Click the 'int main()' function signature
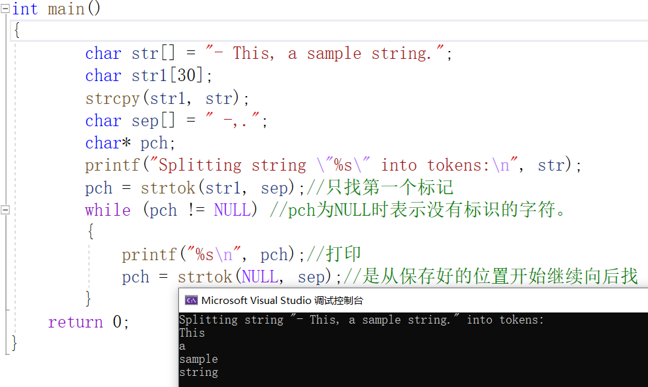The width and height of the screenshot is (648, 387). pos(56,8)
